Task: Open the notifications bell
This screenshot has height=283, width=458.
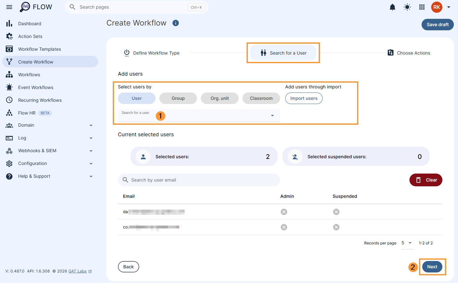Action: tap(393, 7)
